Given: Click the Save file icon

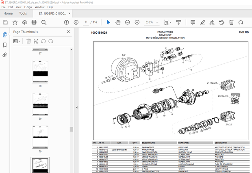Looking at the screenshot, I should click(5, 22).
